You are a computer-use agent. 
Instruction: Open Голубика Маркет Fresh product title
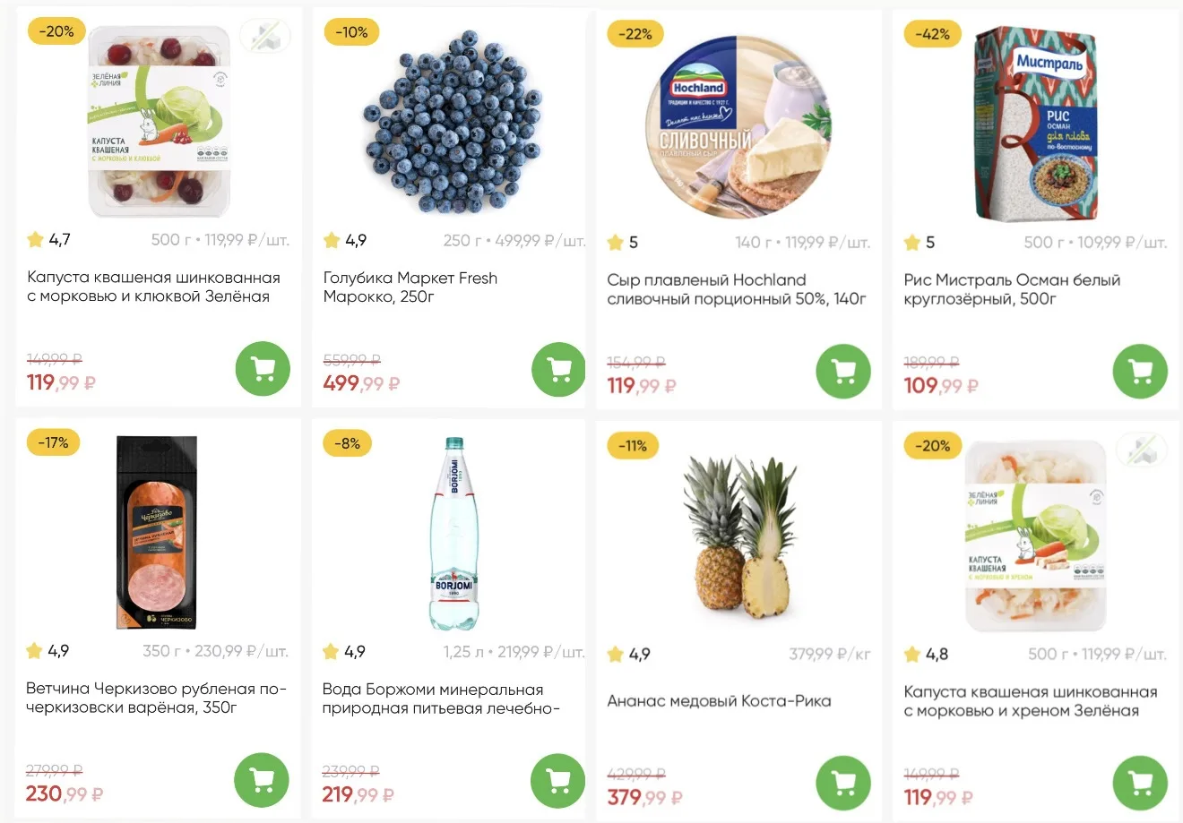pyautogui.click(x=410, y=287)
